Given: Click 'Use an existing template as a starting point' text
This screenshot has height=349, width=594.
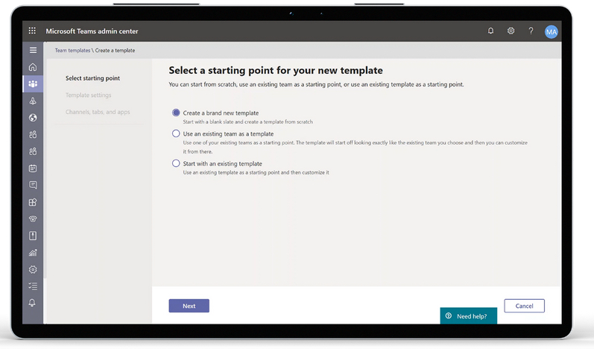Looking at the screenshot, I should click(256, 172).
